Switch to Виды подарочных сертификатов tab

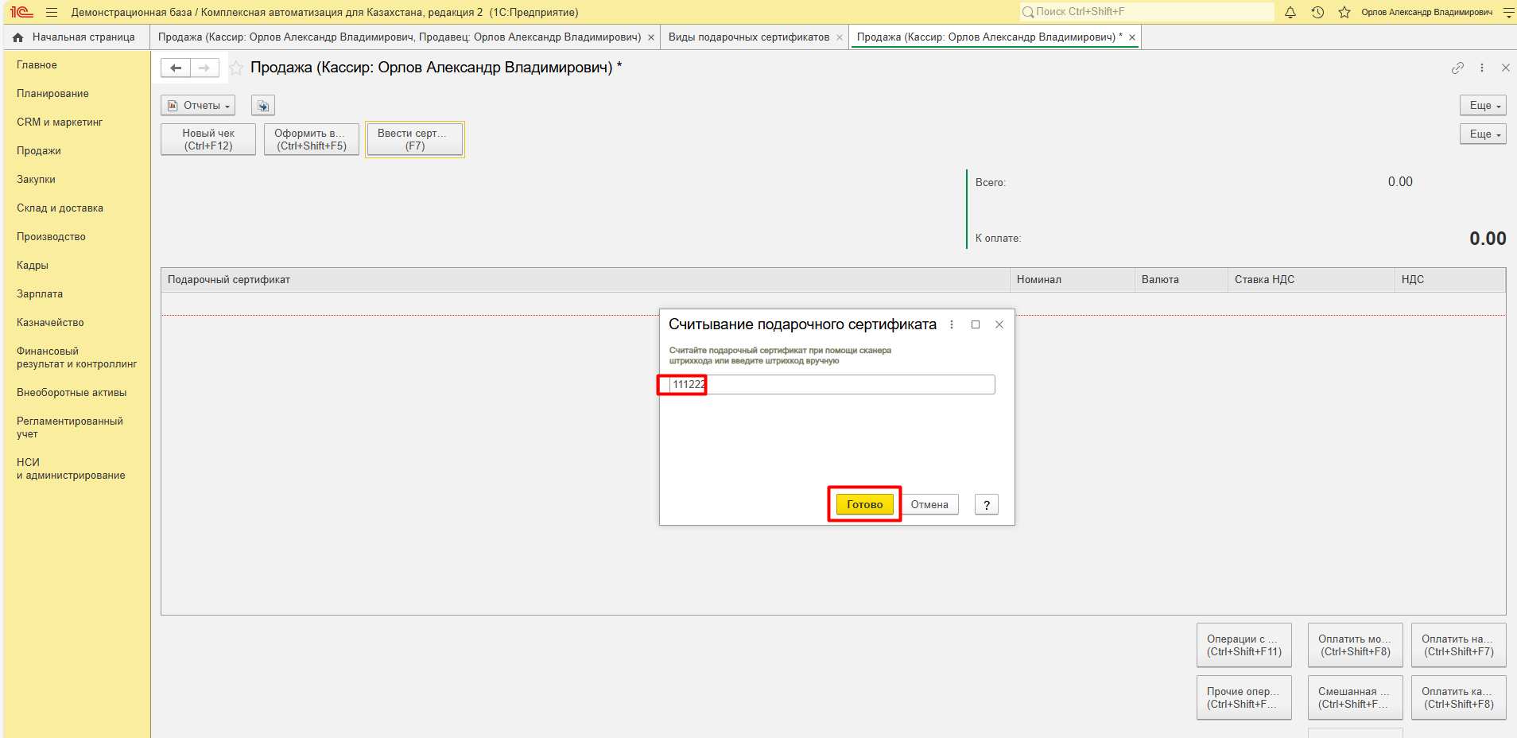click(748, 37)
